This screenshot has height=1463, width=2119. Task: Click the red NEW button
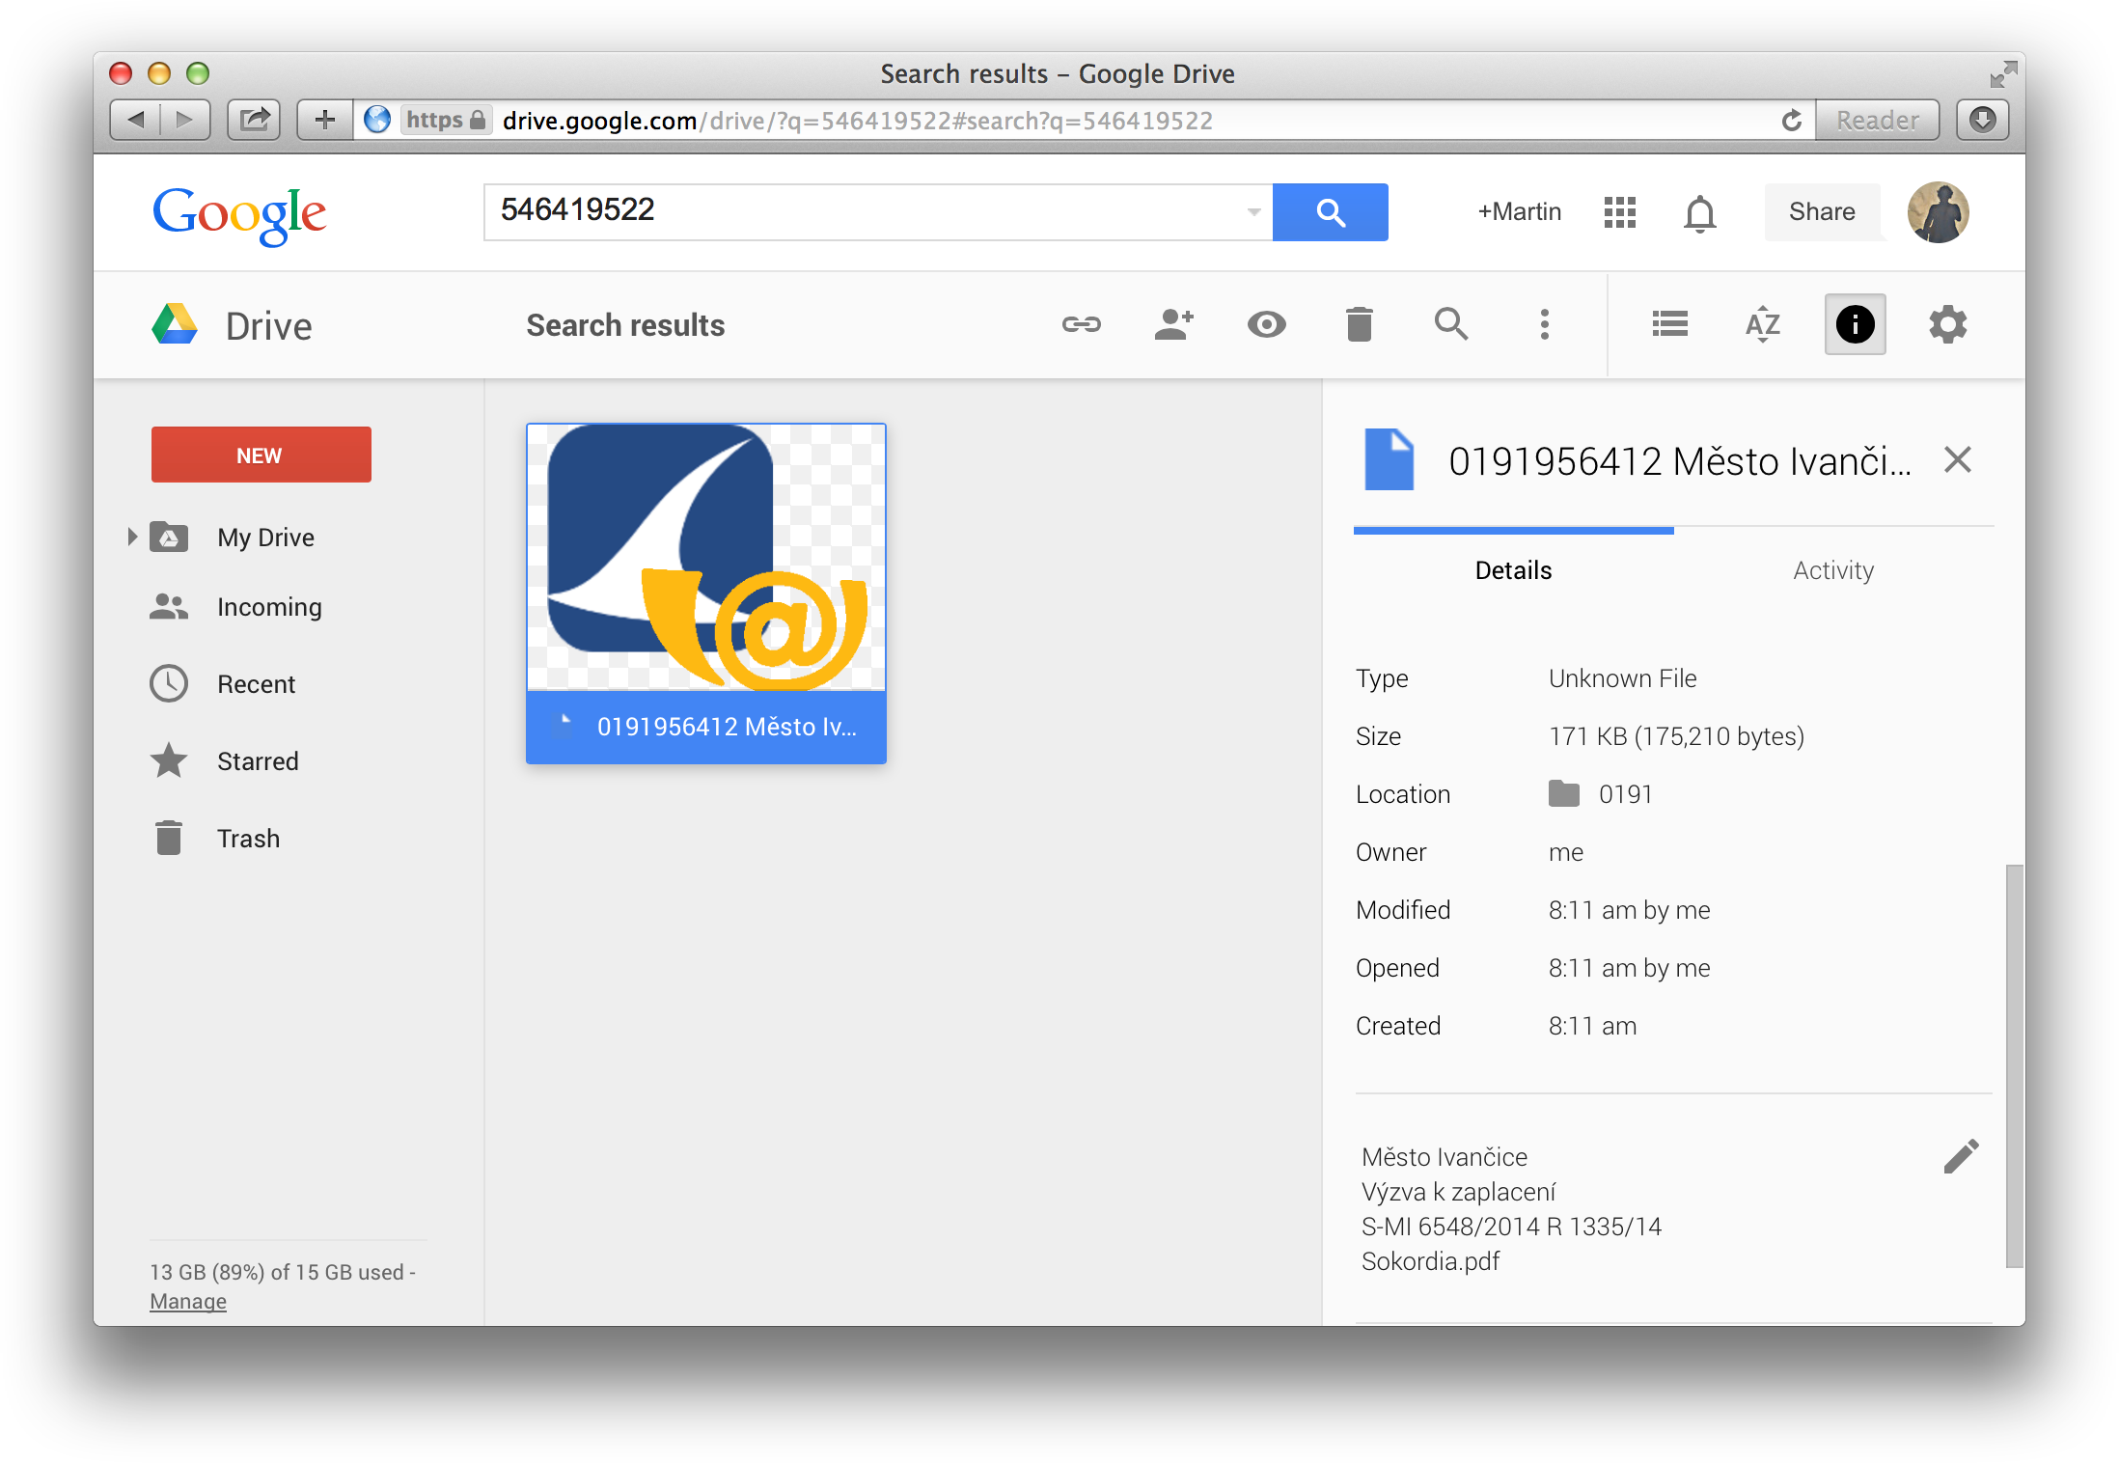pos(261,455)
